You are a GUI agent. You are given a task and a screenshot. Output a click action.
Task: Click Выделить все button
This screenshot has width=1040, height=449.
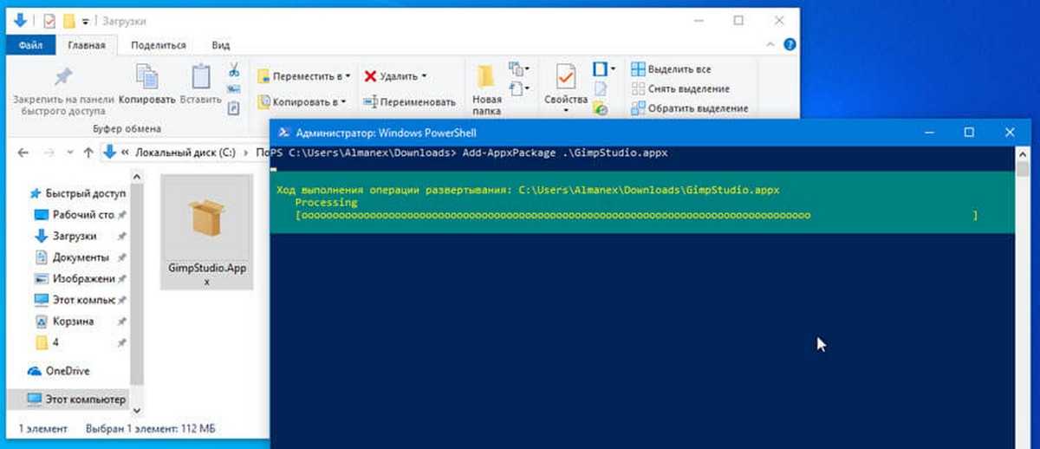point(671,69)
